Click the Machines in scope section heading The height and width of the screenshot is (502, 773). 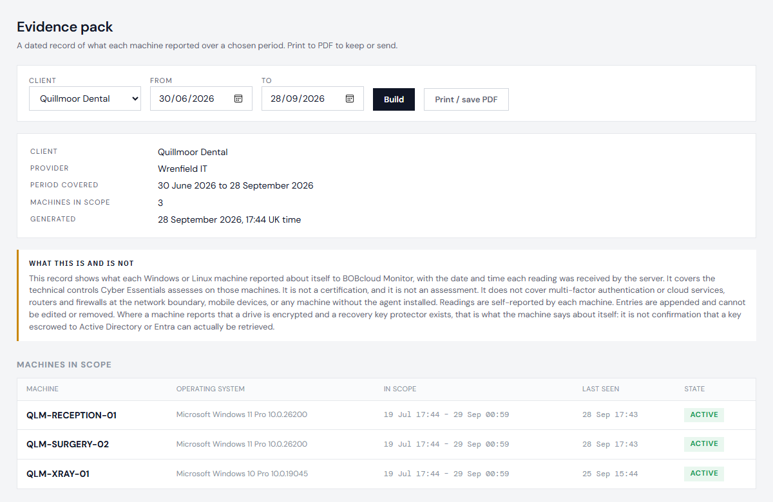click(64, 365)
